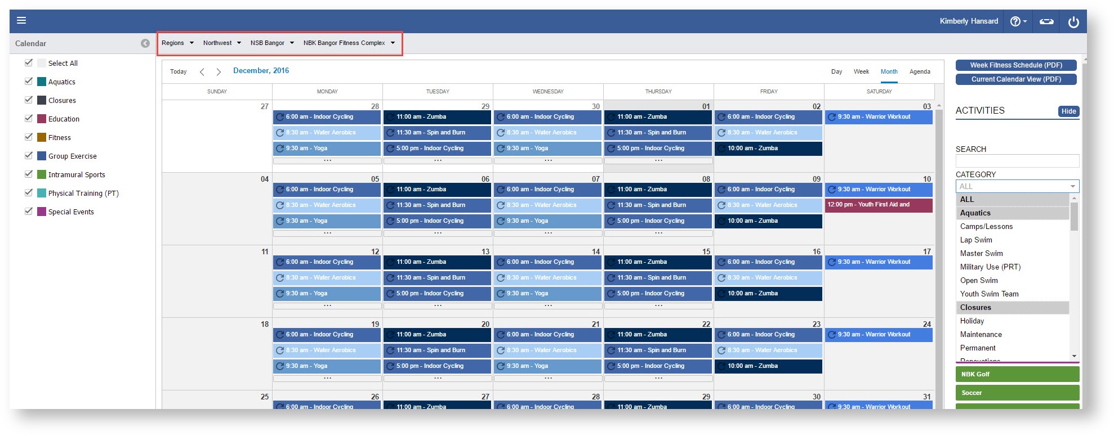This screenshot has height=436, width=1114.
Task: Go to next month arrow
Action: [x=219, y=71]
